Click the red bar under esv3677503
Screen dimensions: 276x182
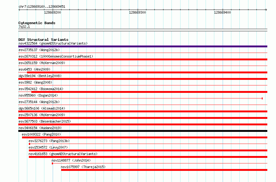click(143, 124)
